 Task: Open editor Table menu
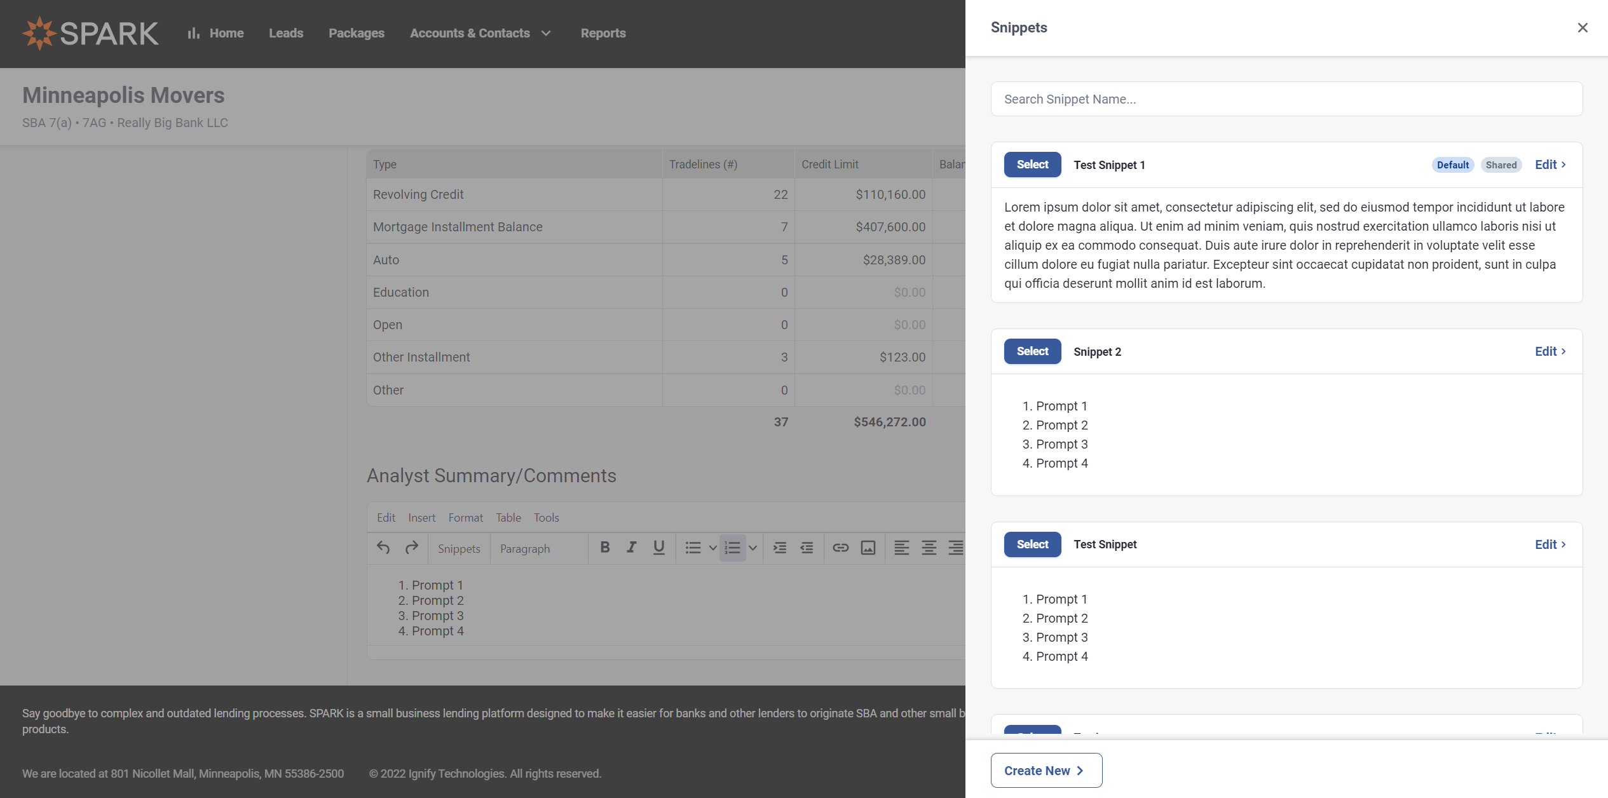click(508, 517)
